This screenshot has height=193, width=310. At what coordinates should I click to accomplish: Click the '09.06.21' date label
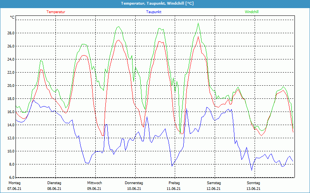94,189
